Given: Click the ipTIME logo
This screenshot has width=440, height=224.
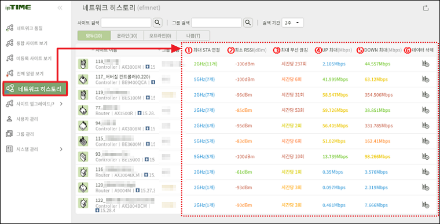Looking at the screenshot, I should pyautogui.click(x=18, y=8).
